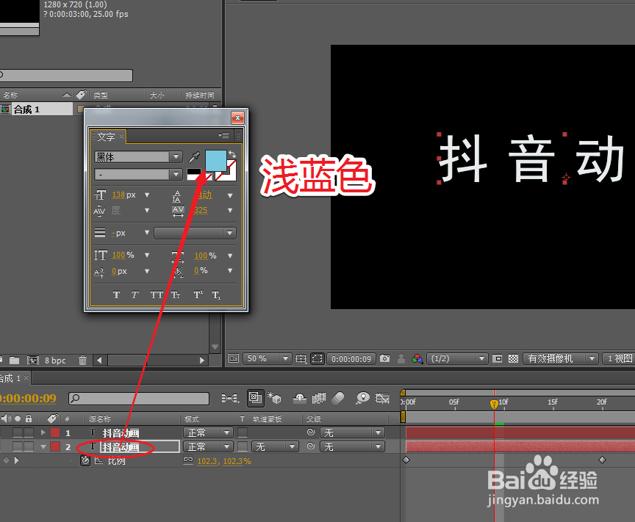Toggle the scale constrain-proportions link
635x522 pixels.
pyautogui.click(x=188, y=460)
